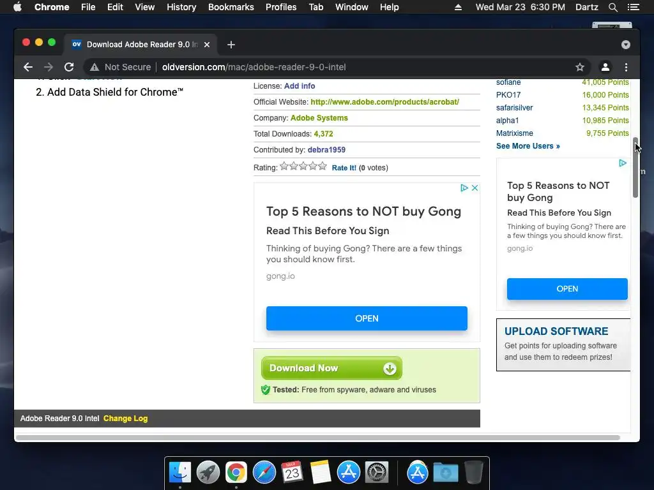Click alpha1 user in leaderboard

[x=507, y=121]
